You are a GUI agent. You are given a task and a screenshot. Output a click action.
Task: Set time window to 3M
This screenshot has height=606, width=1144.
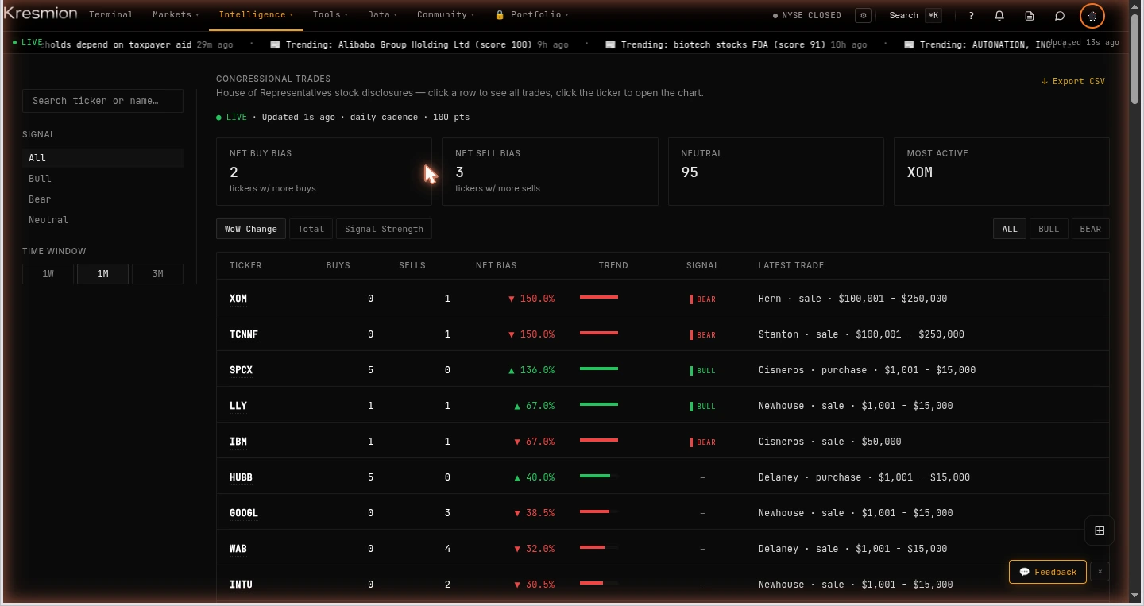(157, 274)
